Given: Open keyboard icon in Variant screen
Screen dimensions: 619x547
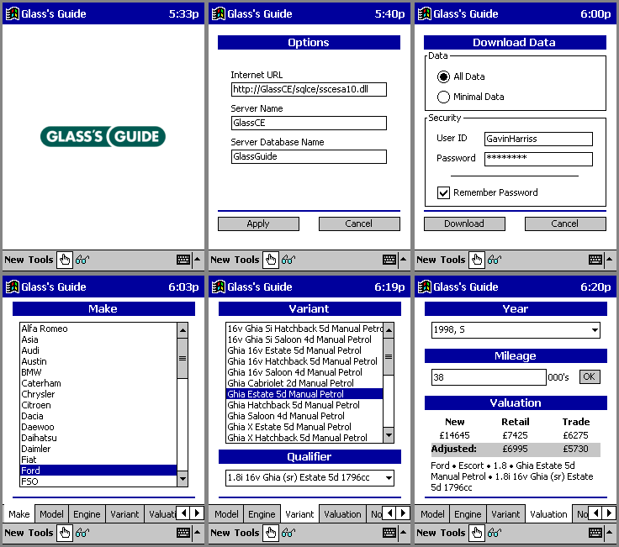Looking at the screenshot, I should 389,533.
